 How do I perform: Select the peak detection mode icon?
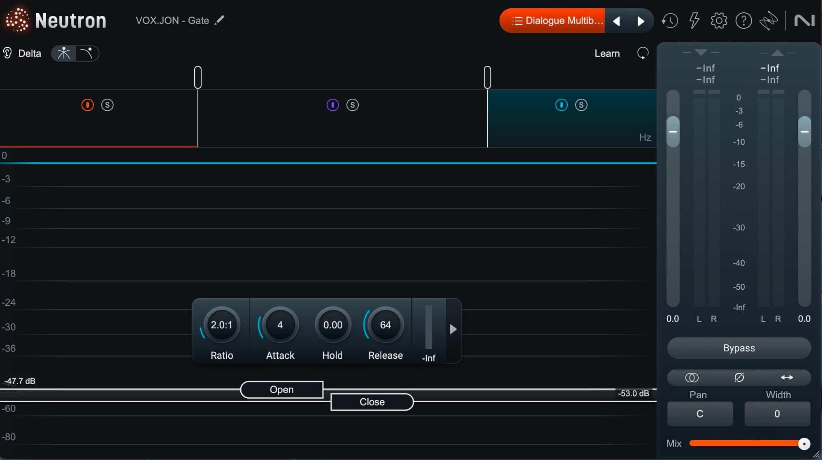tap(64, 53)
